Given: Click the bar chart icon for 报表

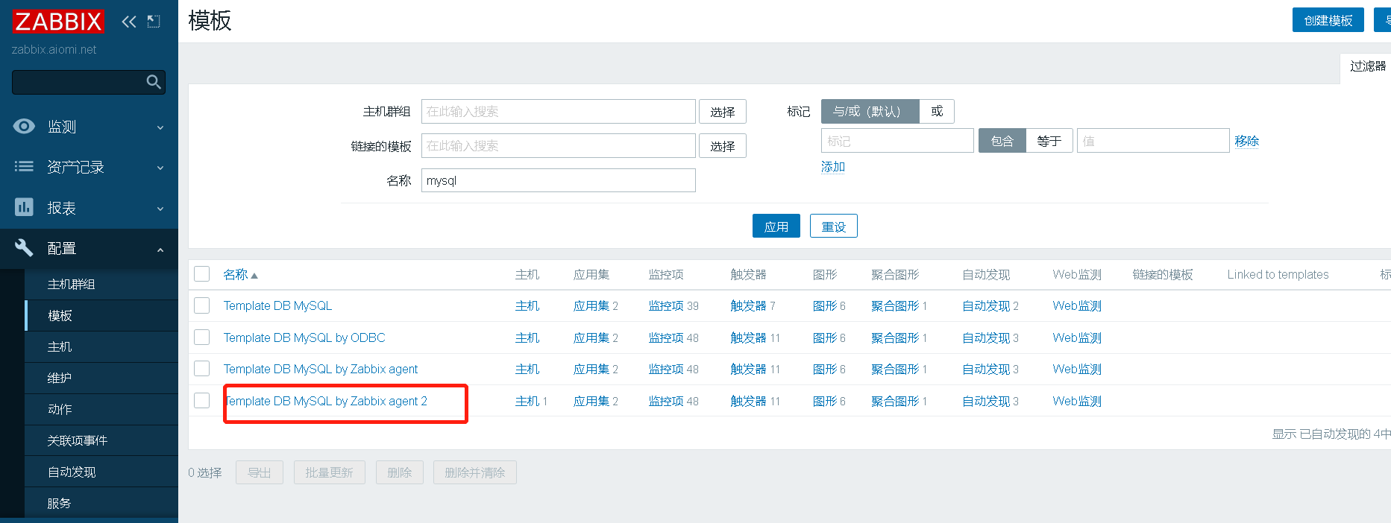Looking at the screenshot, I should 24,206.
